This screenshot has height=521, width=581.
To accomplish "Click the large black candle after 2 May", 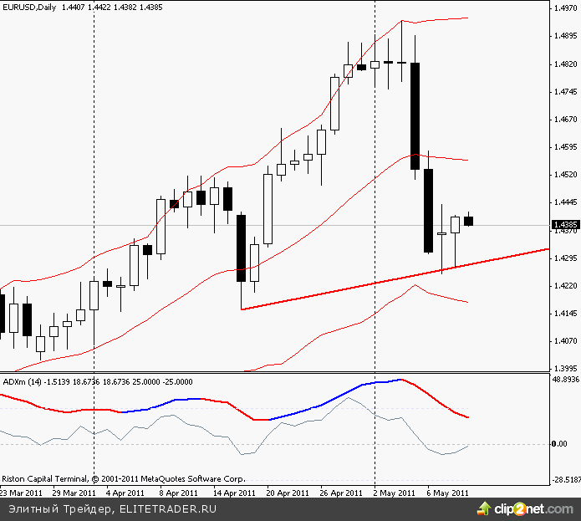I will (415, 116).
